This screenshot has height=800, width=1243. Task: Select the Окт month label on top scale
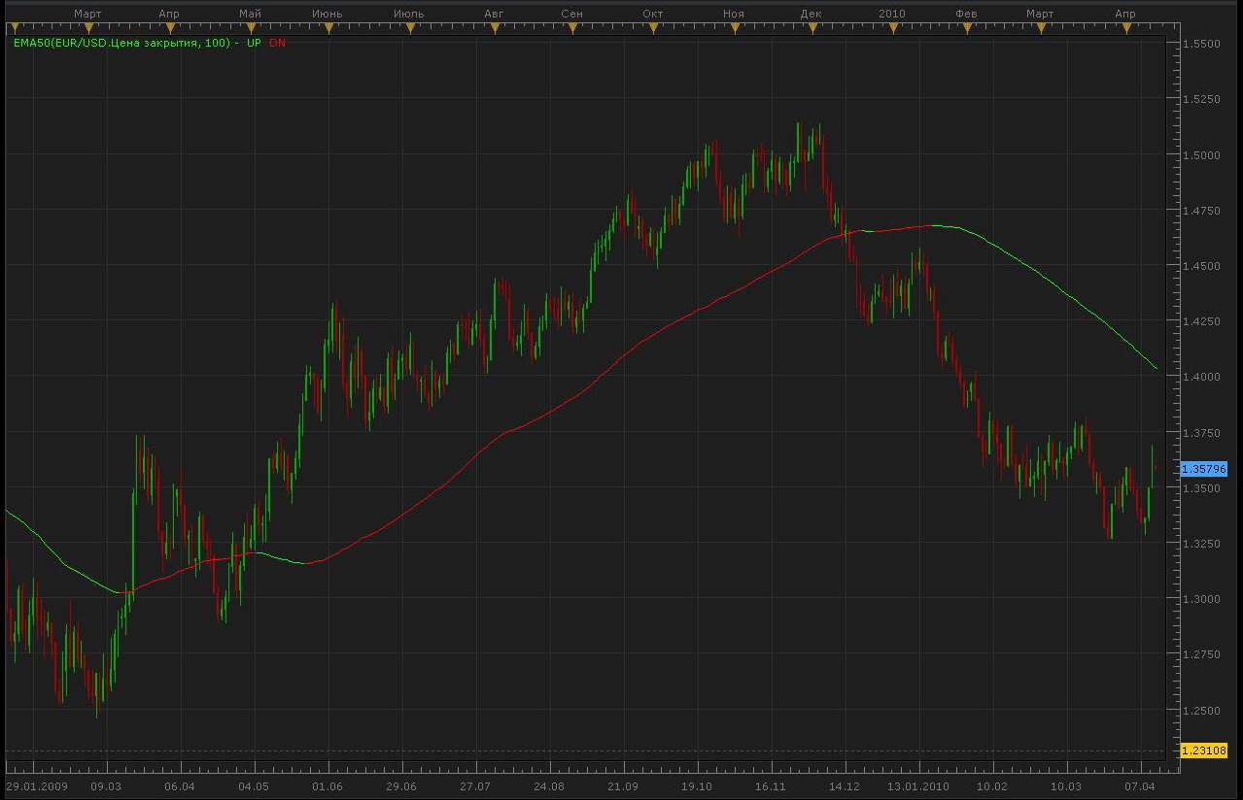(x=652, y=13)
